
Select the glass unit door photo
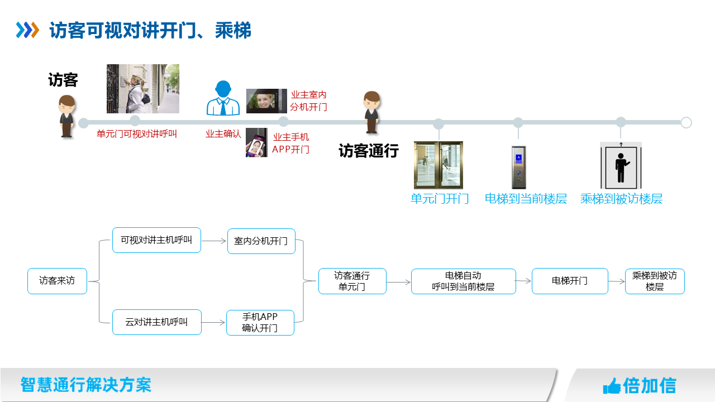click(x=438, y=165)
